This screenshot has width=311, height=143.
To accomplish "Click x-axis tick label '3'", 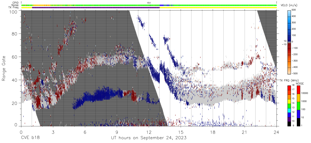I will tap(53, 132).
